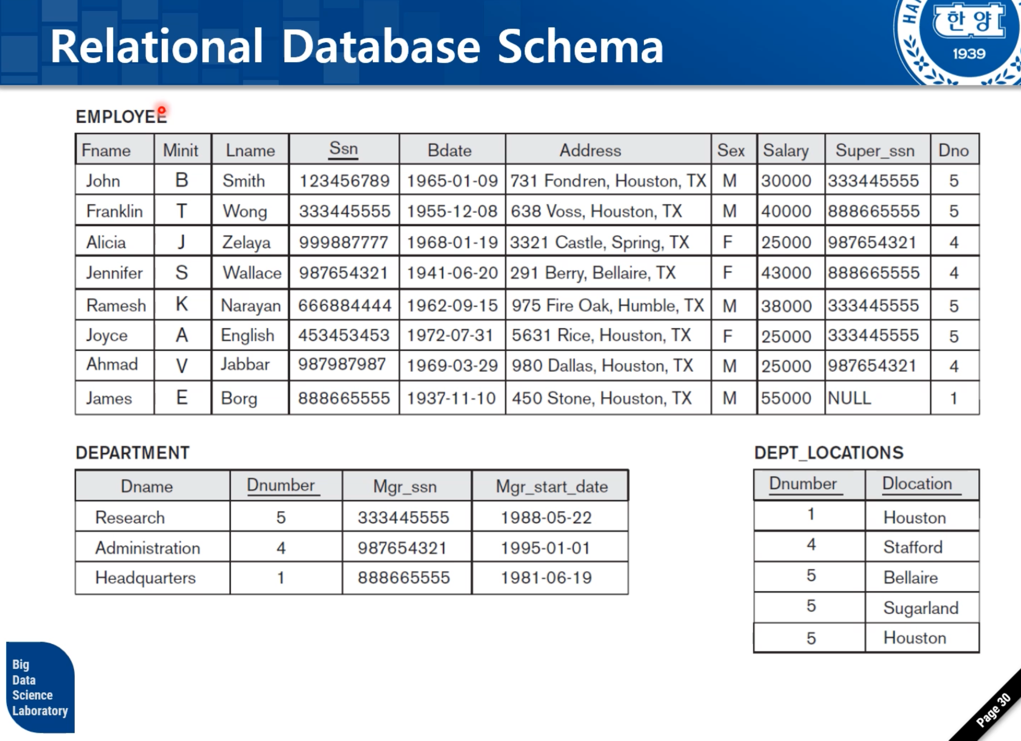Select the Research department name cell
The height and width of the screenshot is (741, 1021).
[130, 517]
